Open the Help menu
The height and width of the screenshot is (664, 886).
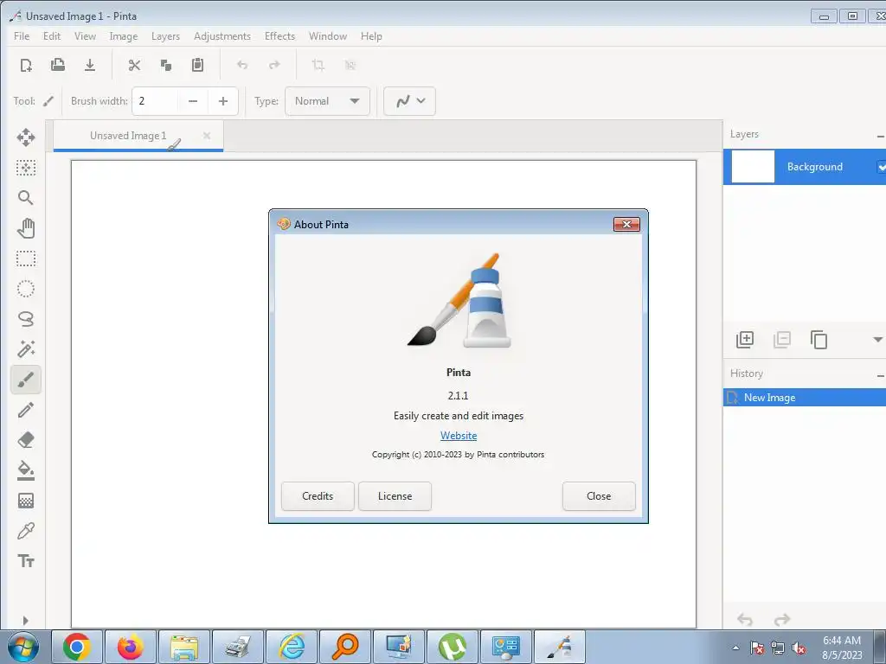371,36
